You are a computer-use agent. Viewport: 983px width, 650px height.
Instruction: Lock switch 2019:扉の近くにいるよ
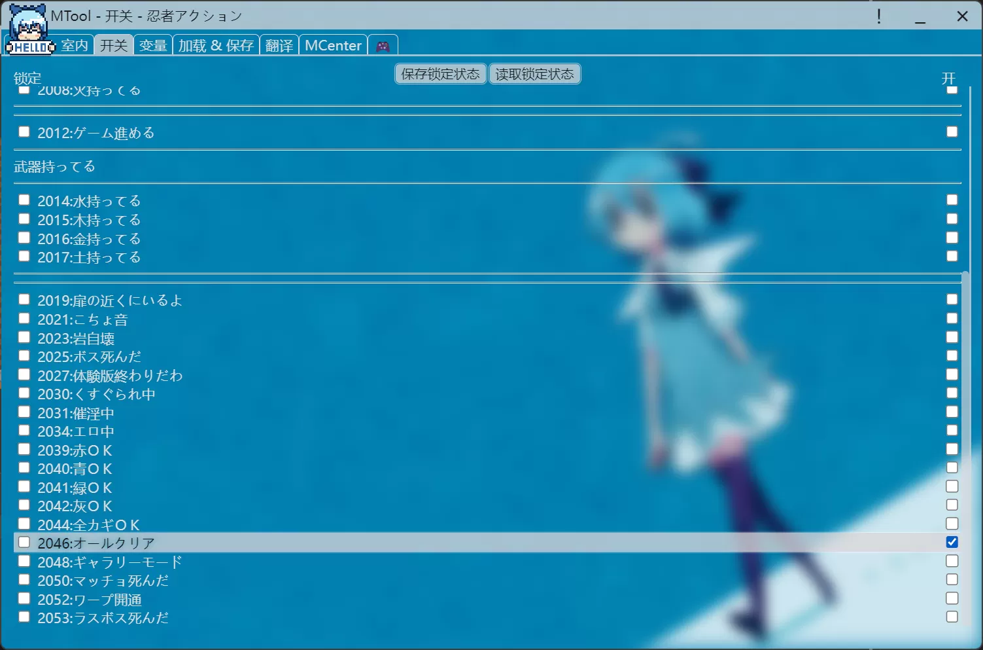[x=24, y=299]
